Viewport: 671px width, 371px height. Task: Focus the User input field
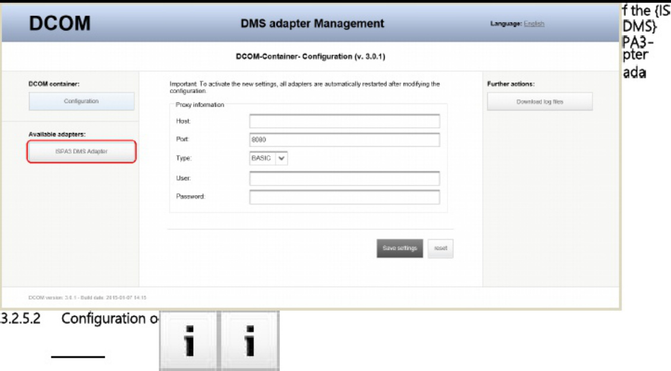345,178
